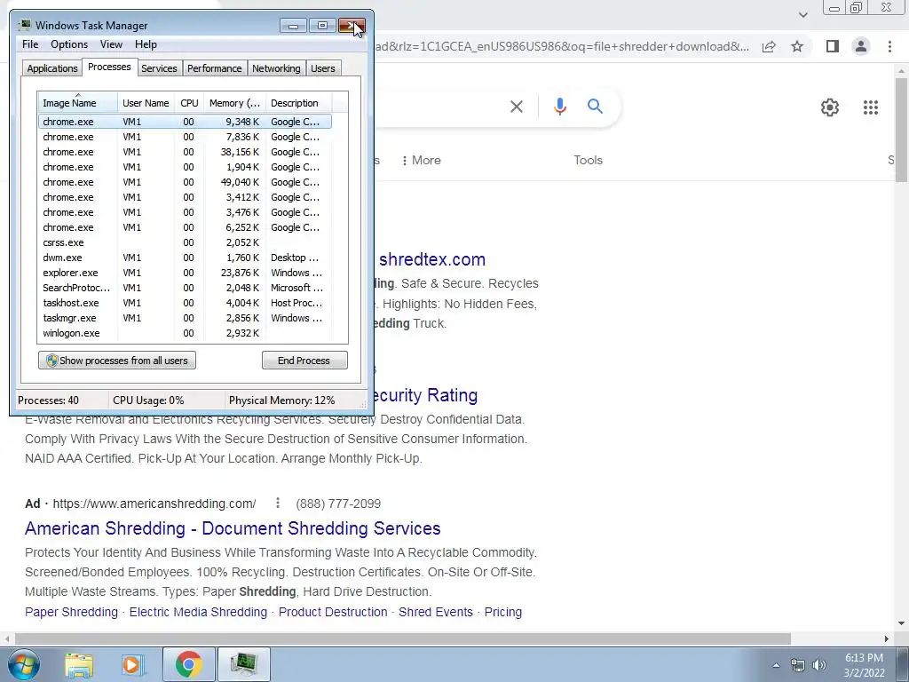Open the Help menu in Task Manager
The width and height of the screenshot is (909, 682).
pyautogui.click(x=146, y=44)
